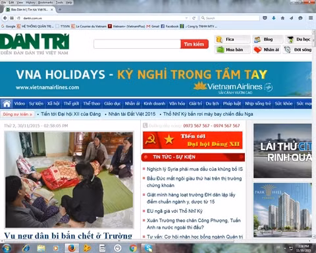Image resolution: width=316 pixels, height=253 pixels.
Task: Open the Bookmarks menu
Action: point(45,3)
